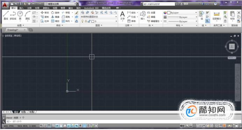
Task: Click the Insert block (插入) icon
Action: pyautogui.click(x=143, y=15)
